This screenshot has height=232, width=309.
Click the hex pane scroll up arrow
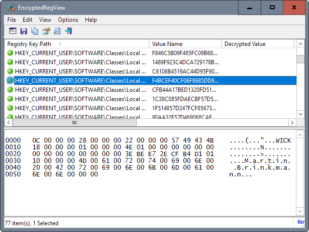[300, 135]
